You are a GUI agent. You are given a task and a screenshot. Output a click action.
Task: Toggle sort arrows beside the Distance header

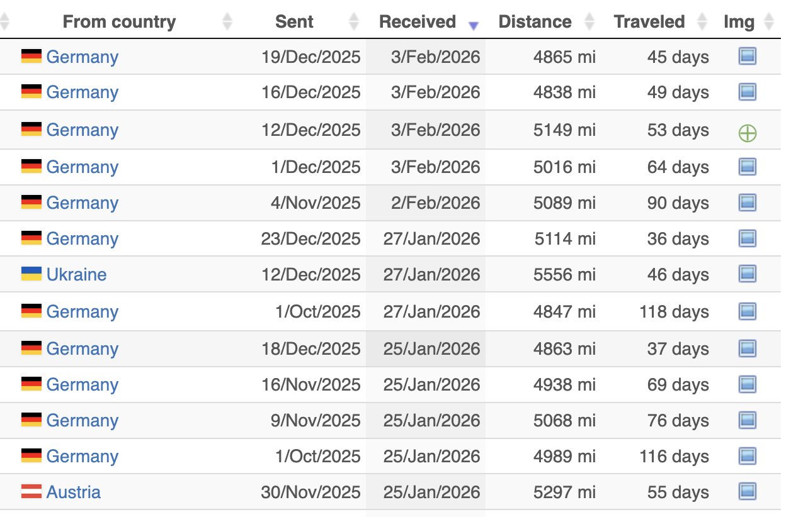coord(589,22)
